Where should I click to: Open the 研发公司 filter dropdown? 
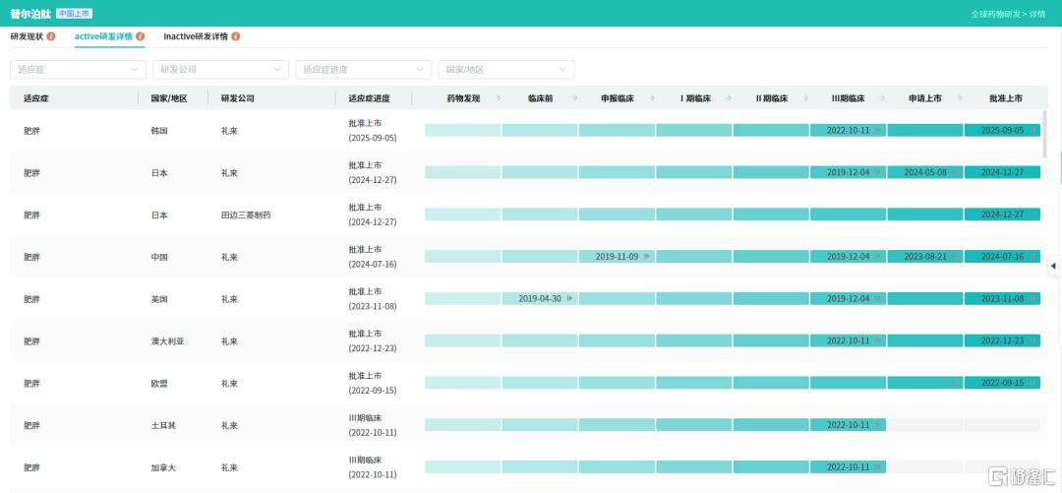click(x=220, y=70)
